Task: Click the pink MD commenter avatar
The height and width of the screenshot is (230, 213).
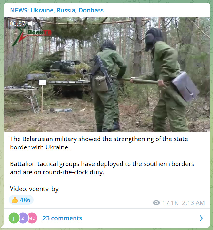Action: tap(32, 218)
